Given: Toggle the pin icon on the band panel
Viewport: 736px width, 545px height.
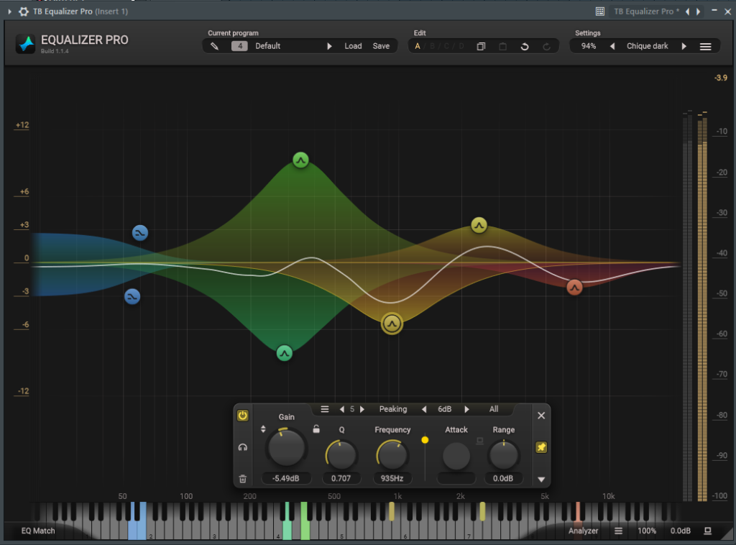Looking at the screenshot, I should [x=541, y=447].
